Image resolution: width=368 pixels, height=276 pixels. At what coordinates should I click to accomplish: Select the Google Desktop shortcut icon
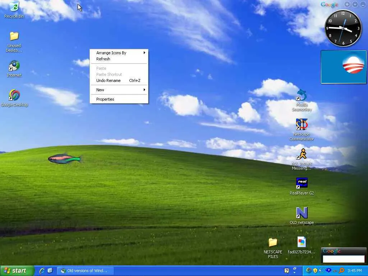(14, 98)
